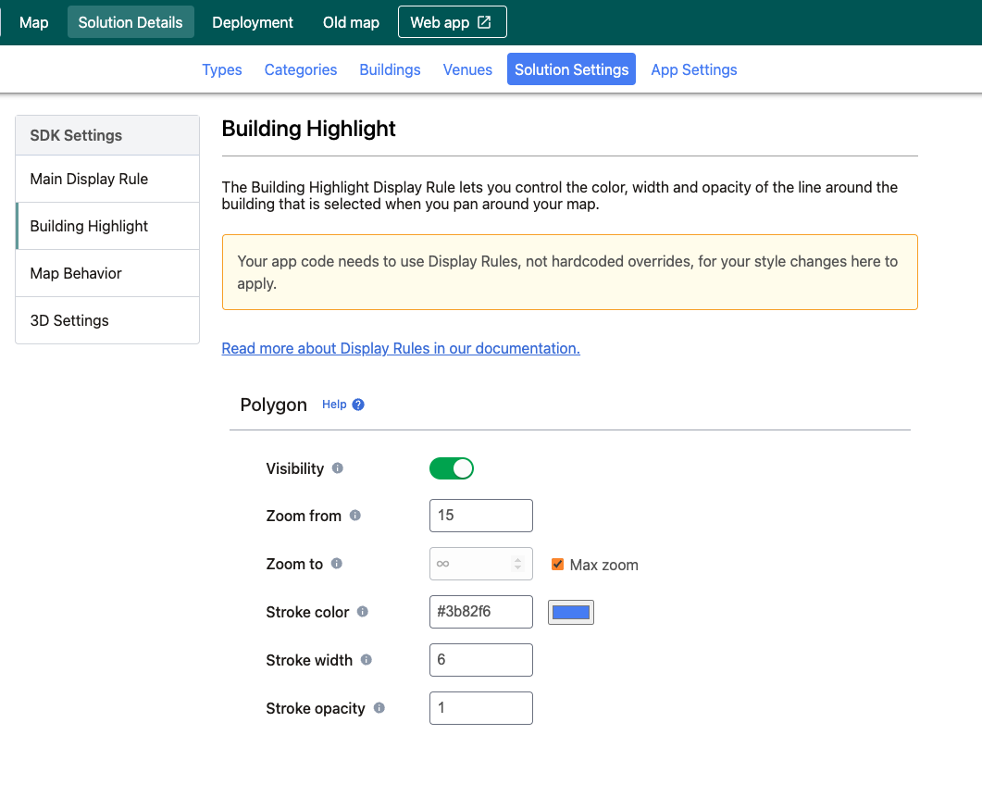Click the Stroke width input field
This screenshot has height=797, width=982.
pyautogui.click(x=481, y=660)
